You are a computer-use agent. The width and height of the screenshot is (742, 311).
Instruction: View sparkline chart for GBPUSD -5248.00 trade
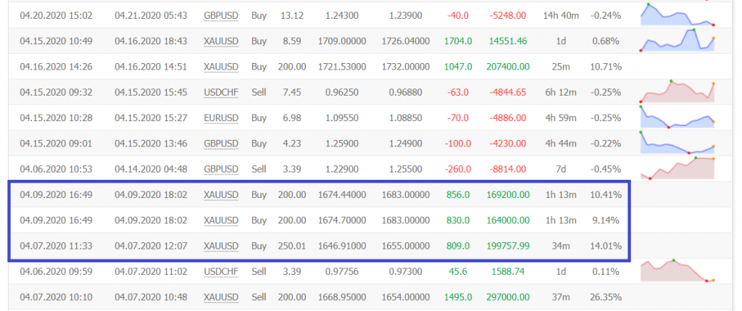(x=677, y=15)
